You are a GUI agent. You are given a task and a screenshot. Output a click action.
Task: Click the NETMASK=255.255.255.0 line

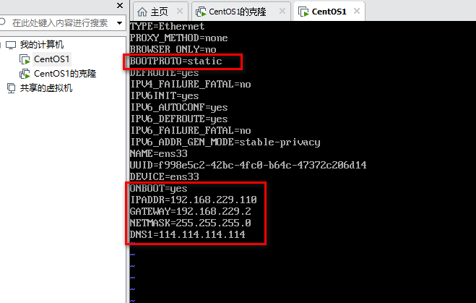click(191, 223)
